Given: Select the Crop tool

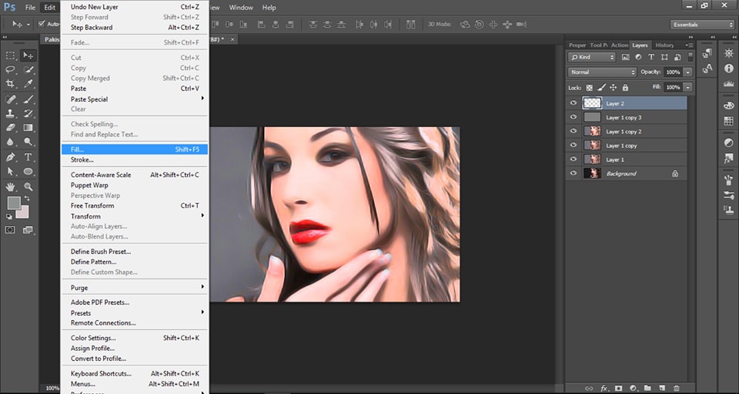Looking at the screenshot, I should (11, 84).
